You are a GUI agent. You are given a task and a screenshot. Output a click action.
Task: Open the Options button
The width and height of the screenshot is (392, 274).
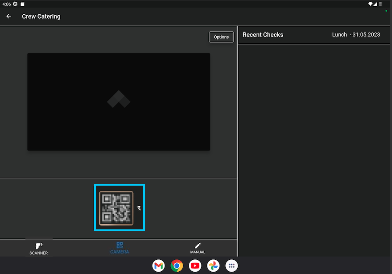click(x=221, y=37)
